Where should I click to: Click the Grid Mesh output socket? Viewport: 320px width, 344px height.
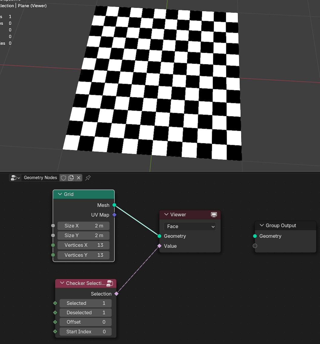tap(114, 205)
